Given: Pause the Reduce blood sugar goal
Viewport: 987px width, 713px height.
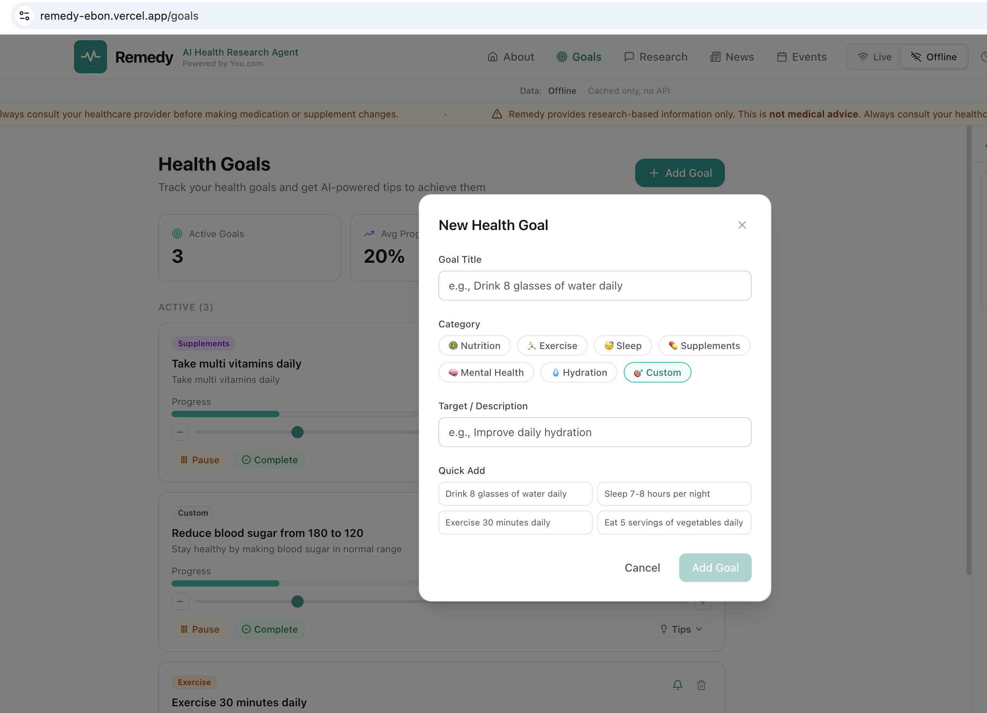Looking at the screenshot, I should tap(200, 629).
